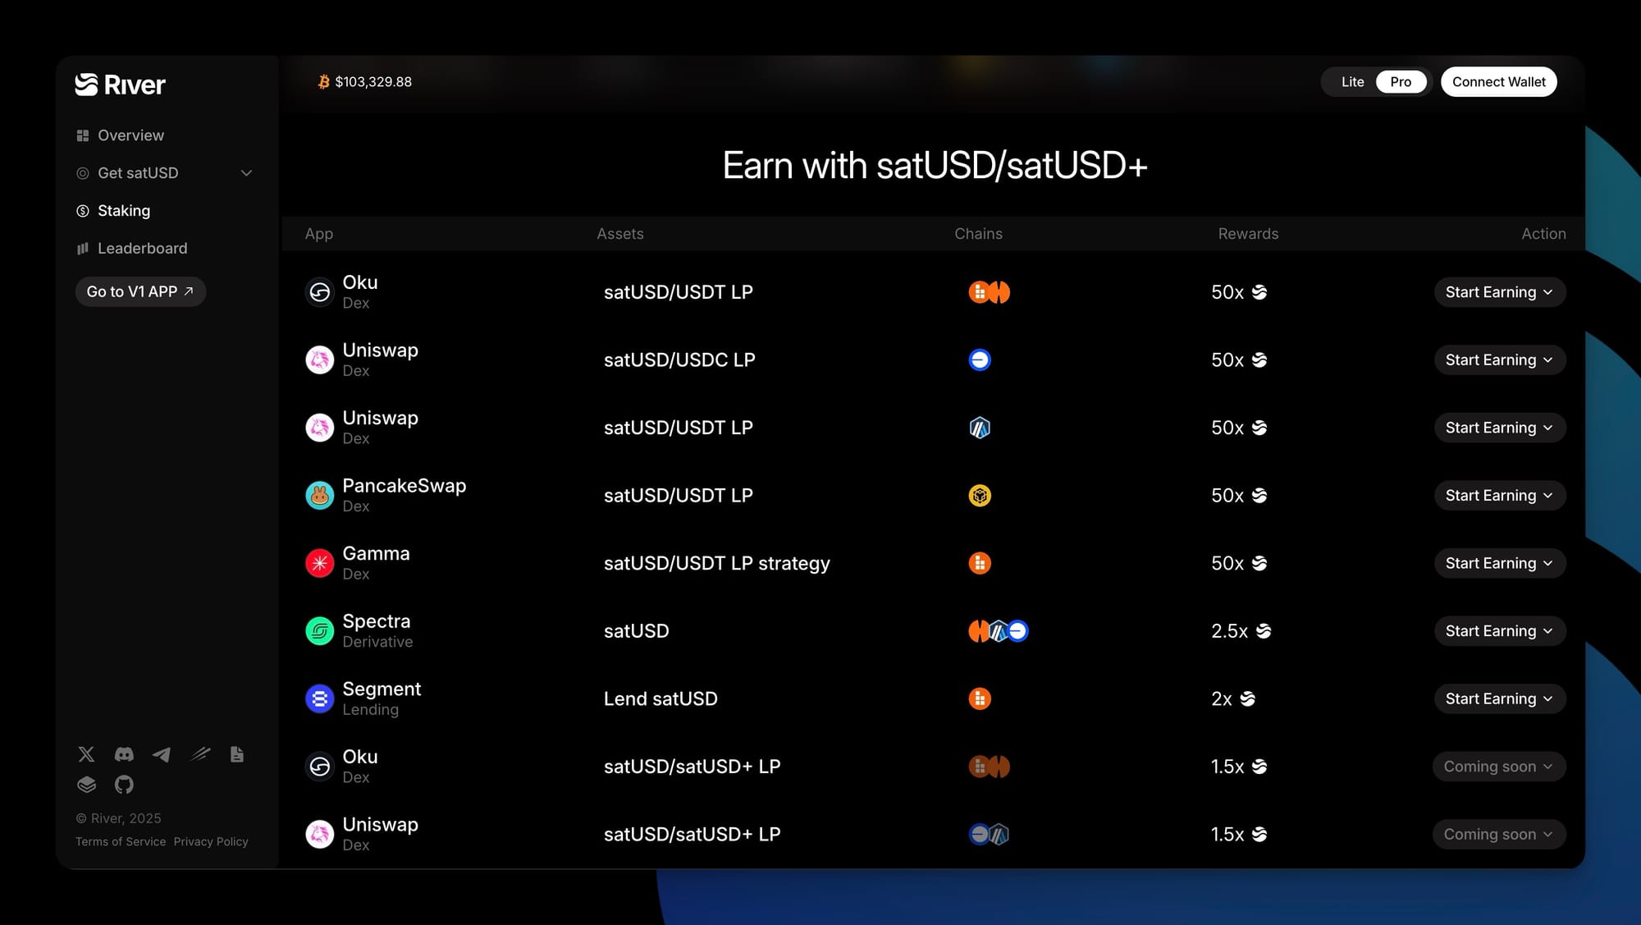Click the Rewards column header
The width and height of the screenshot is (1641, 925).
[1248, 234]
